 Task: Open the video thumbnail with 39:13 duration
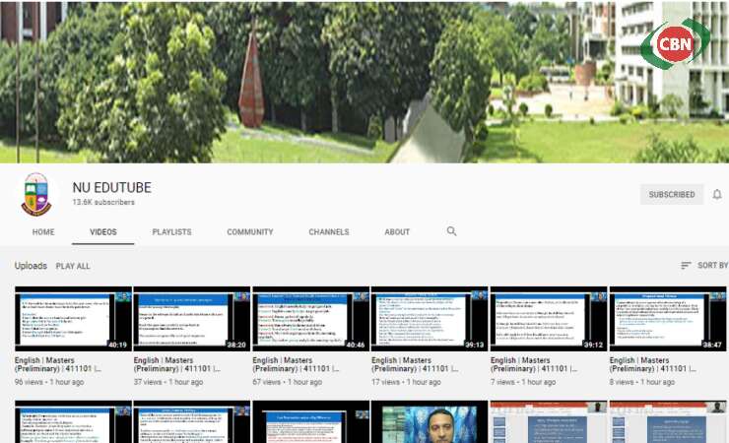[430, 319]
